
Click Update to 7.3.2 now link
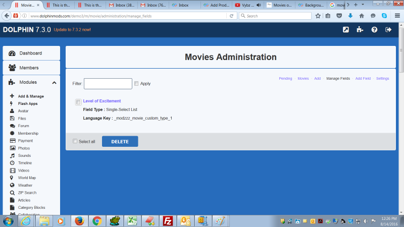tap(72, 30)
